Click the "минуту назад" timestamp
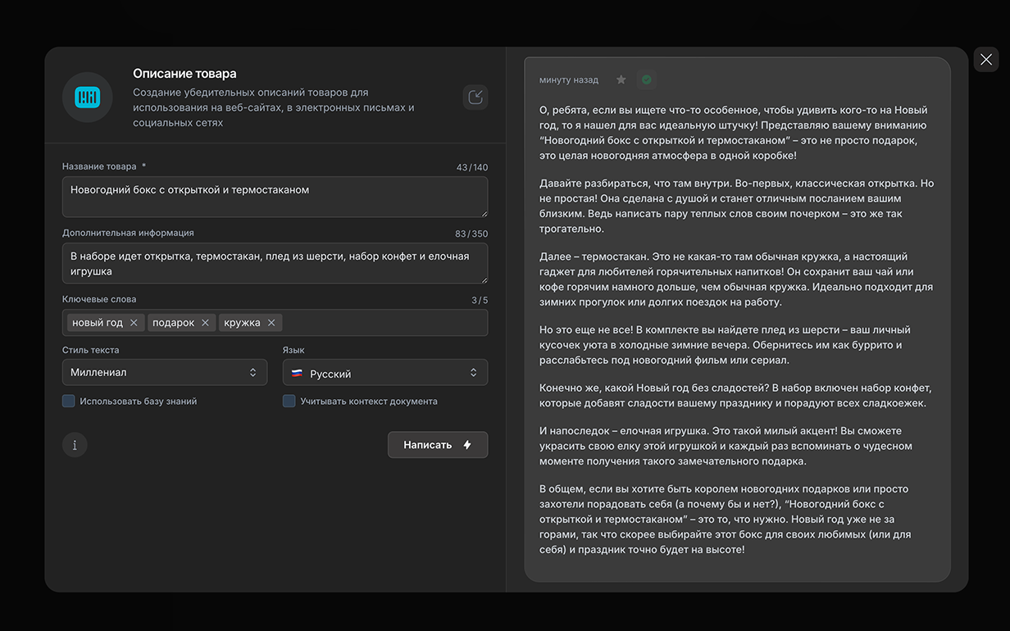The image size is (1010, 631). (x=569, y=80)
